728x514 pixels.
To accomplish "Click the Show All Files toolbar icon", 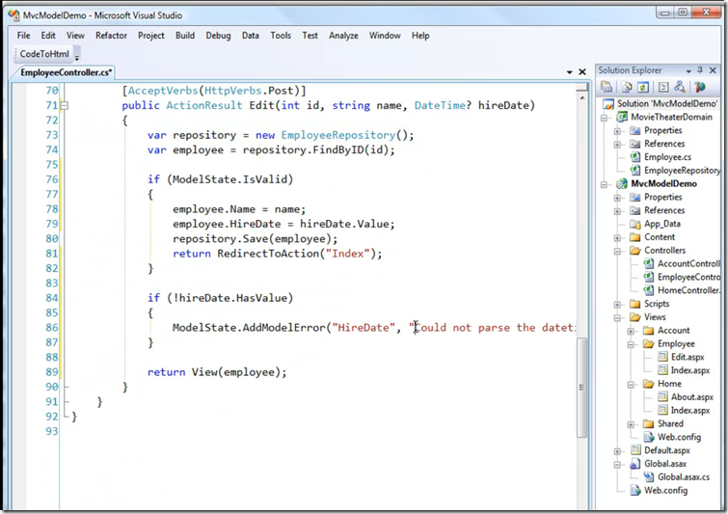I will (627, 87).
